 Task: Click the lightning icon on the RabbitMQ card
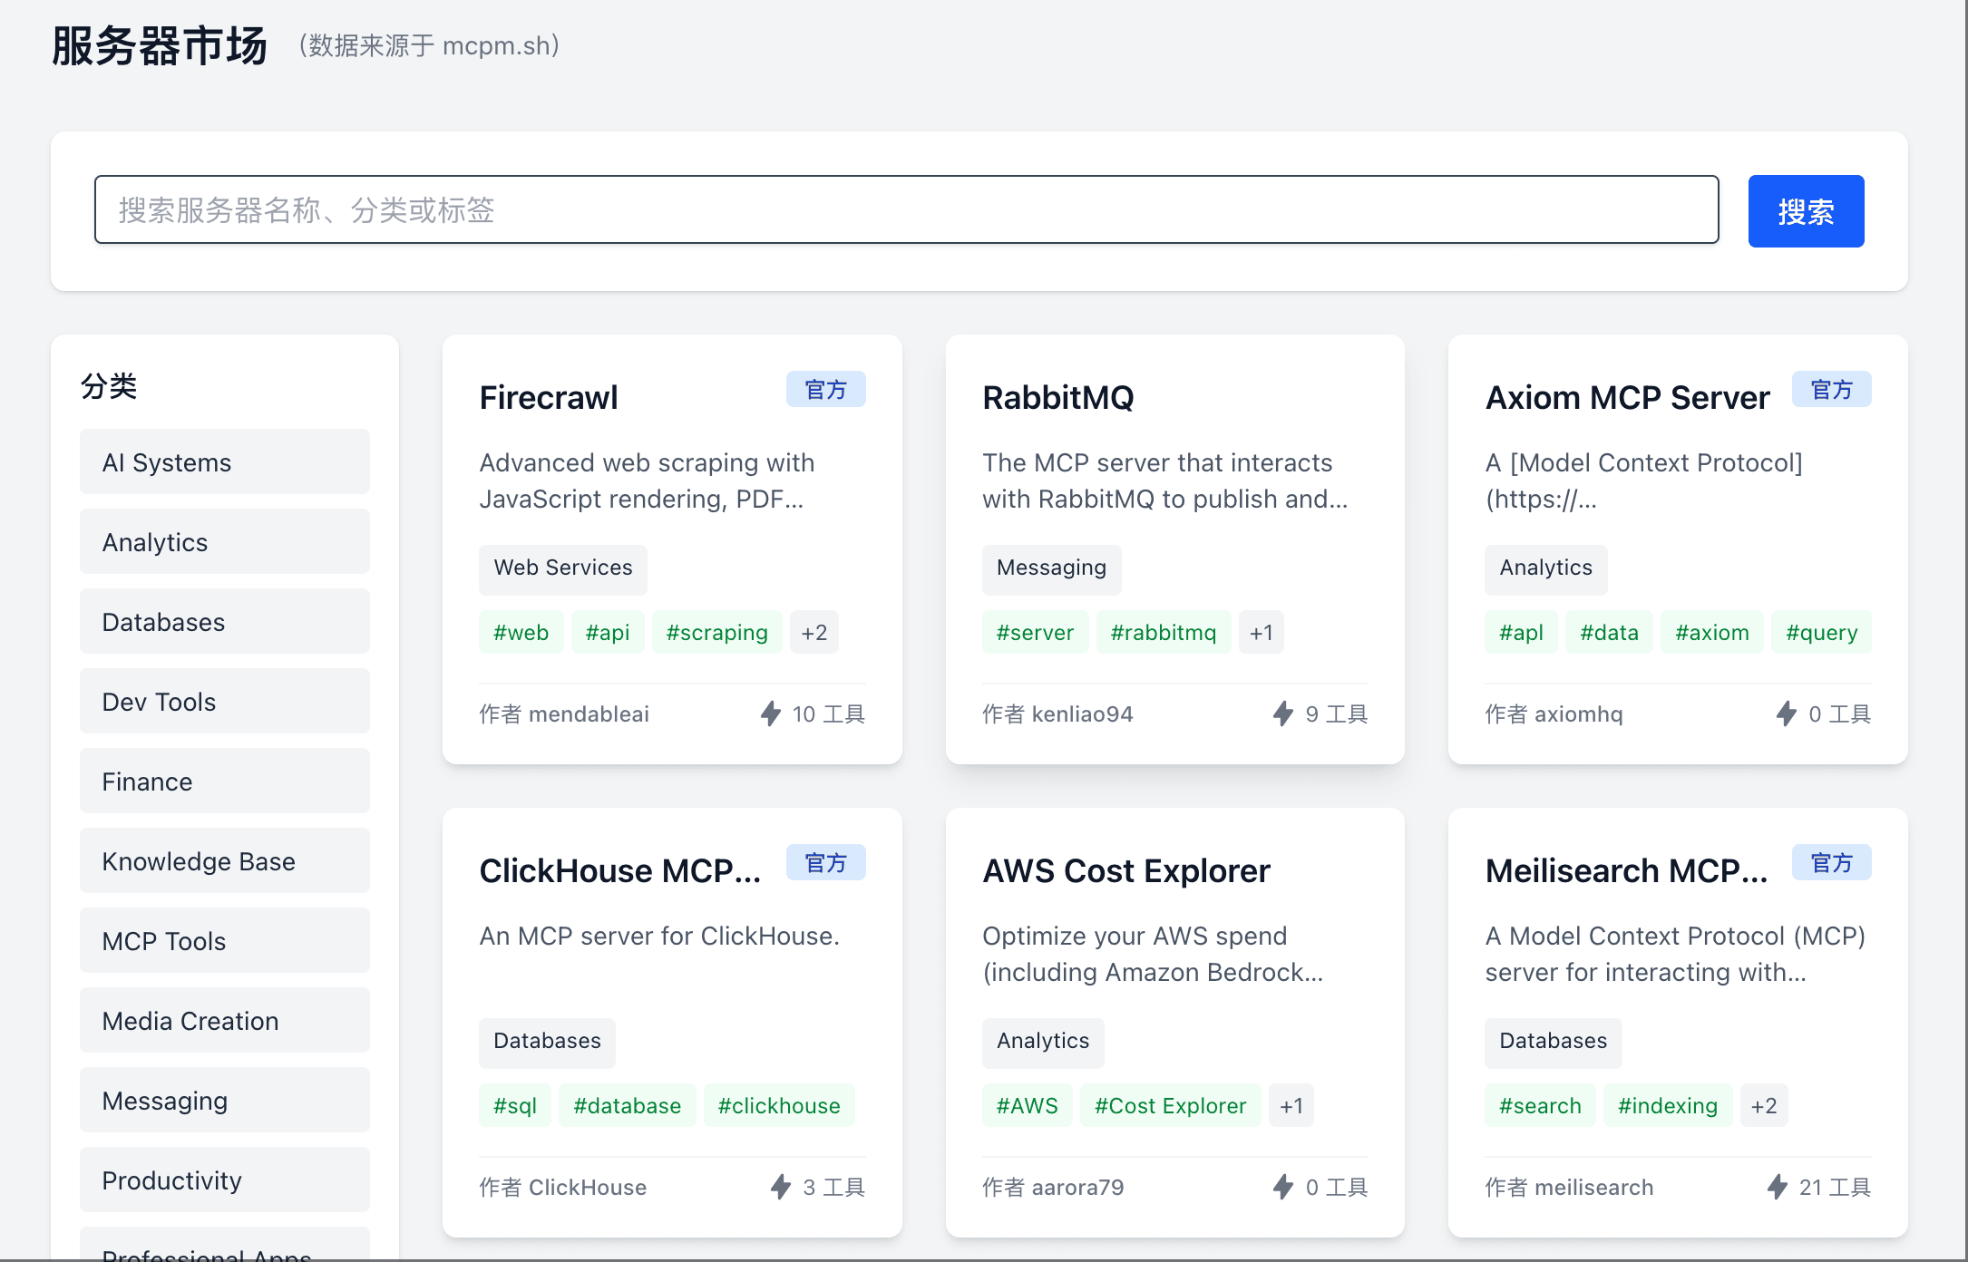(x=1283, y=714)
